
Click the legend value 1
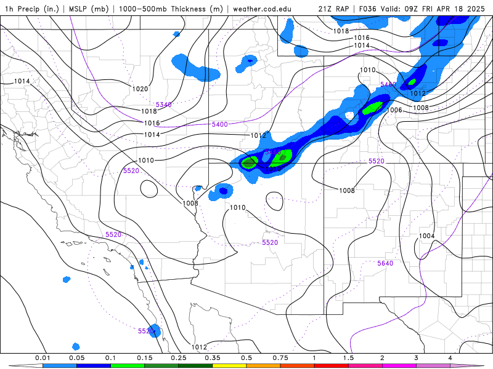(314, 358)
